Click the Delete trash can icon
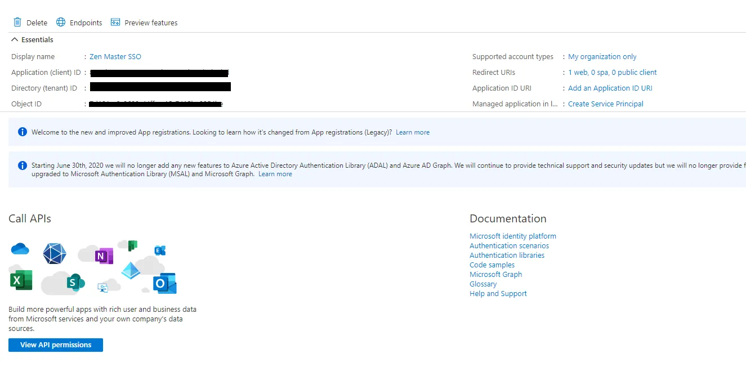The image size is (746, 367). coord(17,23)
